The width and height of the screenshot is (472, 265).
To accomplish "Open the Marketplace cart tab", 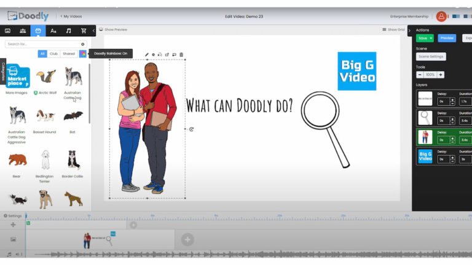I will tap(84, 30).
